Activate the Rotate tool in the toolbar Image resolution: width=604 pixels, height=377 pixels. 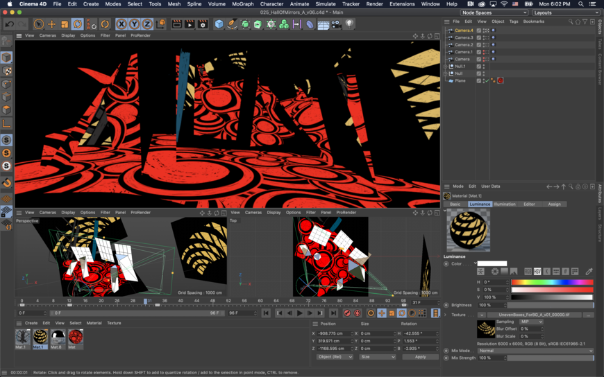(78, 24)
